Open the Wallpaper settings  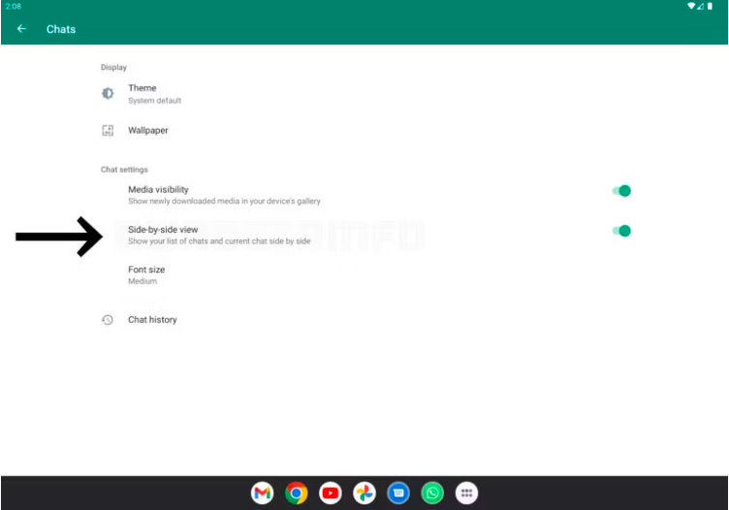[148, 130]
